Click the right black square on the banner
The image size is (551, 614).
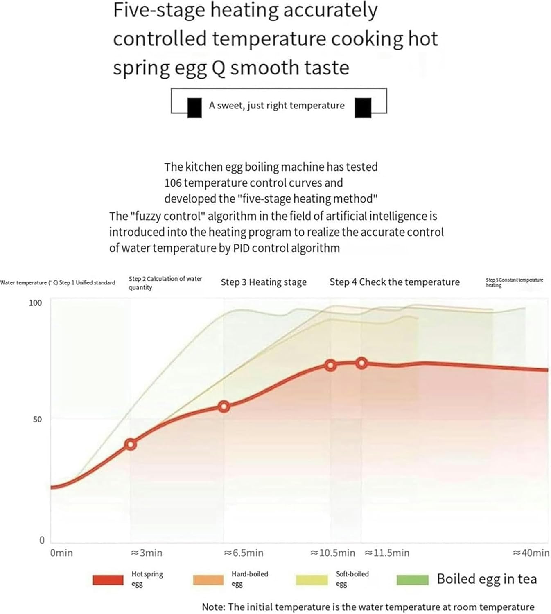pyautogui.click(x=363, y=108)
